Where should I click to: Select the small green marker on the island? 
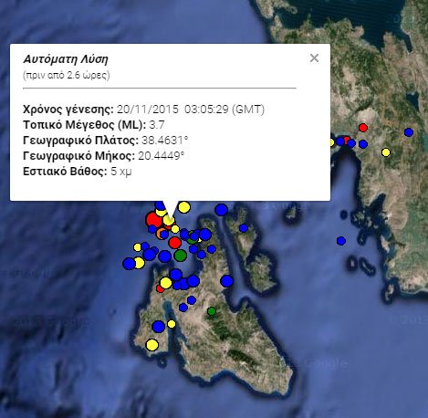pos(212,311)
